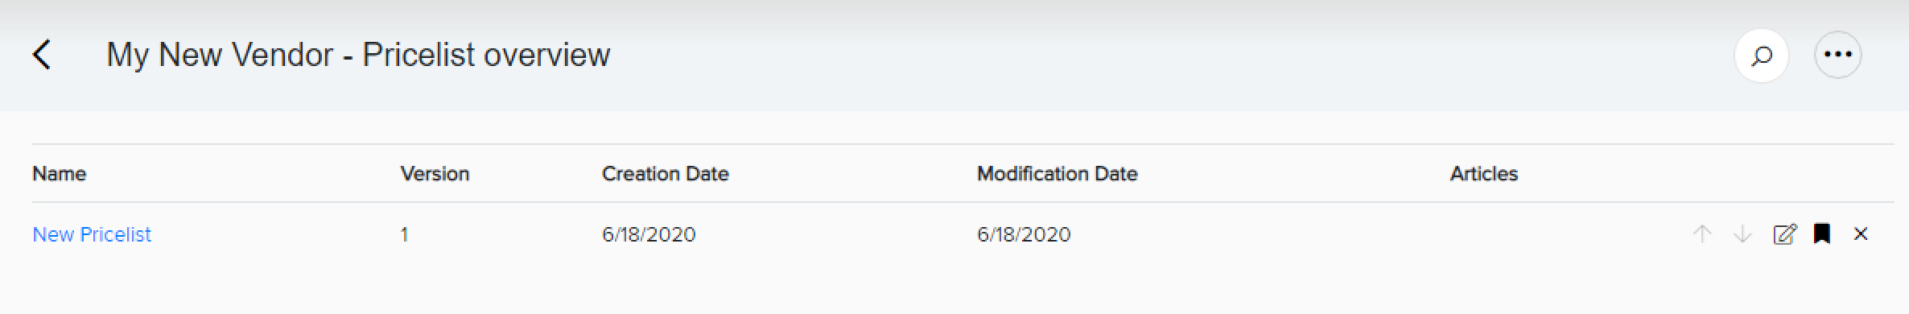Select the version value 1 cell
The height and width of the screenshot is (314, 1909).
point(404,234)
